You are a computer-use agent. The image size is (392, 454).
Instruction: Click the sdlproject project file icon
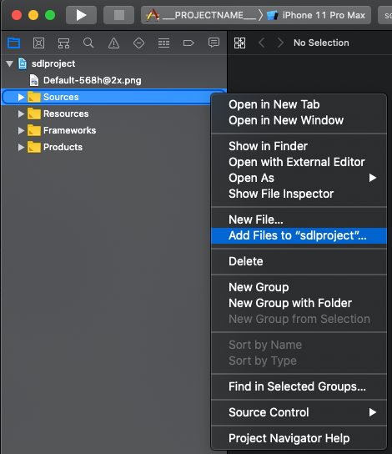point(23,63)
